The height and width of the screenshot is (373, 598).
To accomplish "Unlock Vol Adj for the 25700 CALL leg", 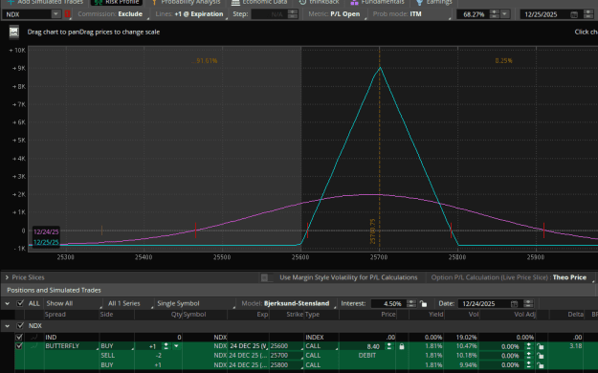I will tap(540, 356).
